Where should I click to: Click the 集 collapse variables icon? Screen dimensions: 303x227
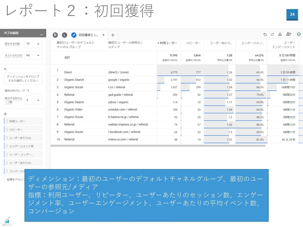55,35
